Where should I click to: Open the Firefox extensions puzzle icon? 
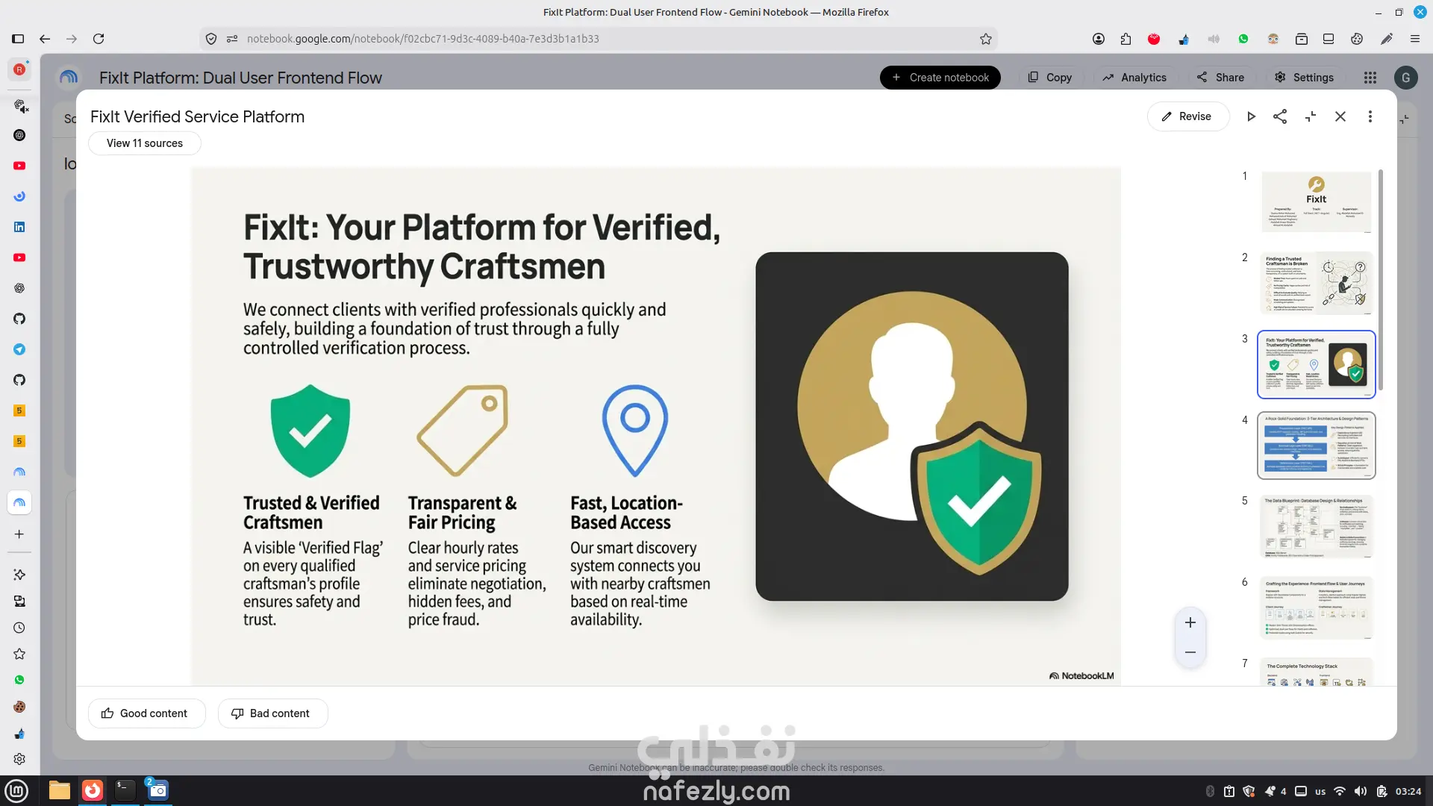tap(1126, 39)
